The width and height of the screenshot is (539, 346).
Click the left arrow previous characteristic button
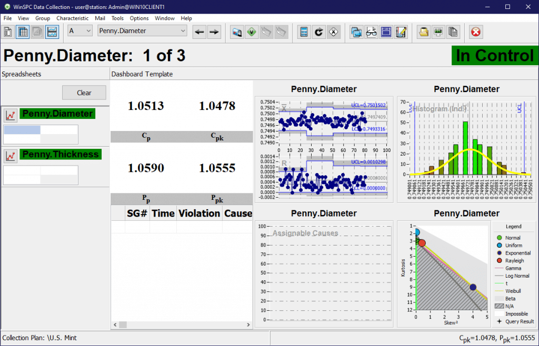click(199, 32)
